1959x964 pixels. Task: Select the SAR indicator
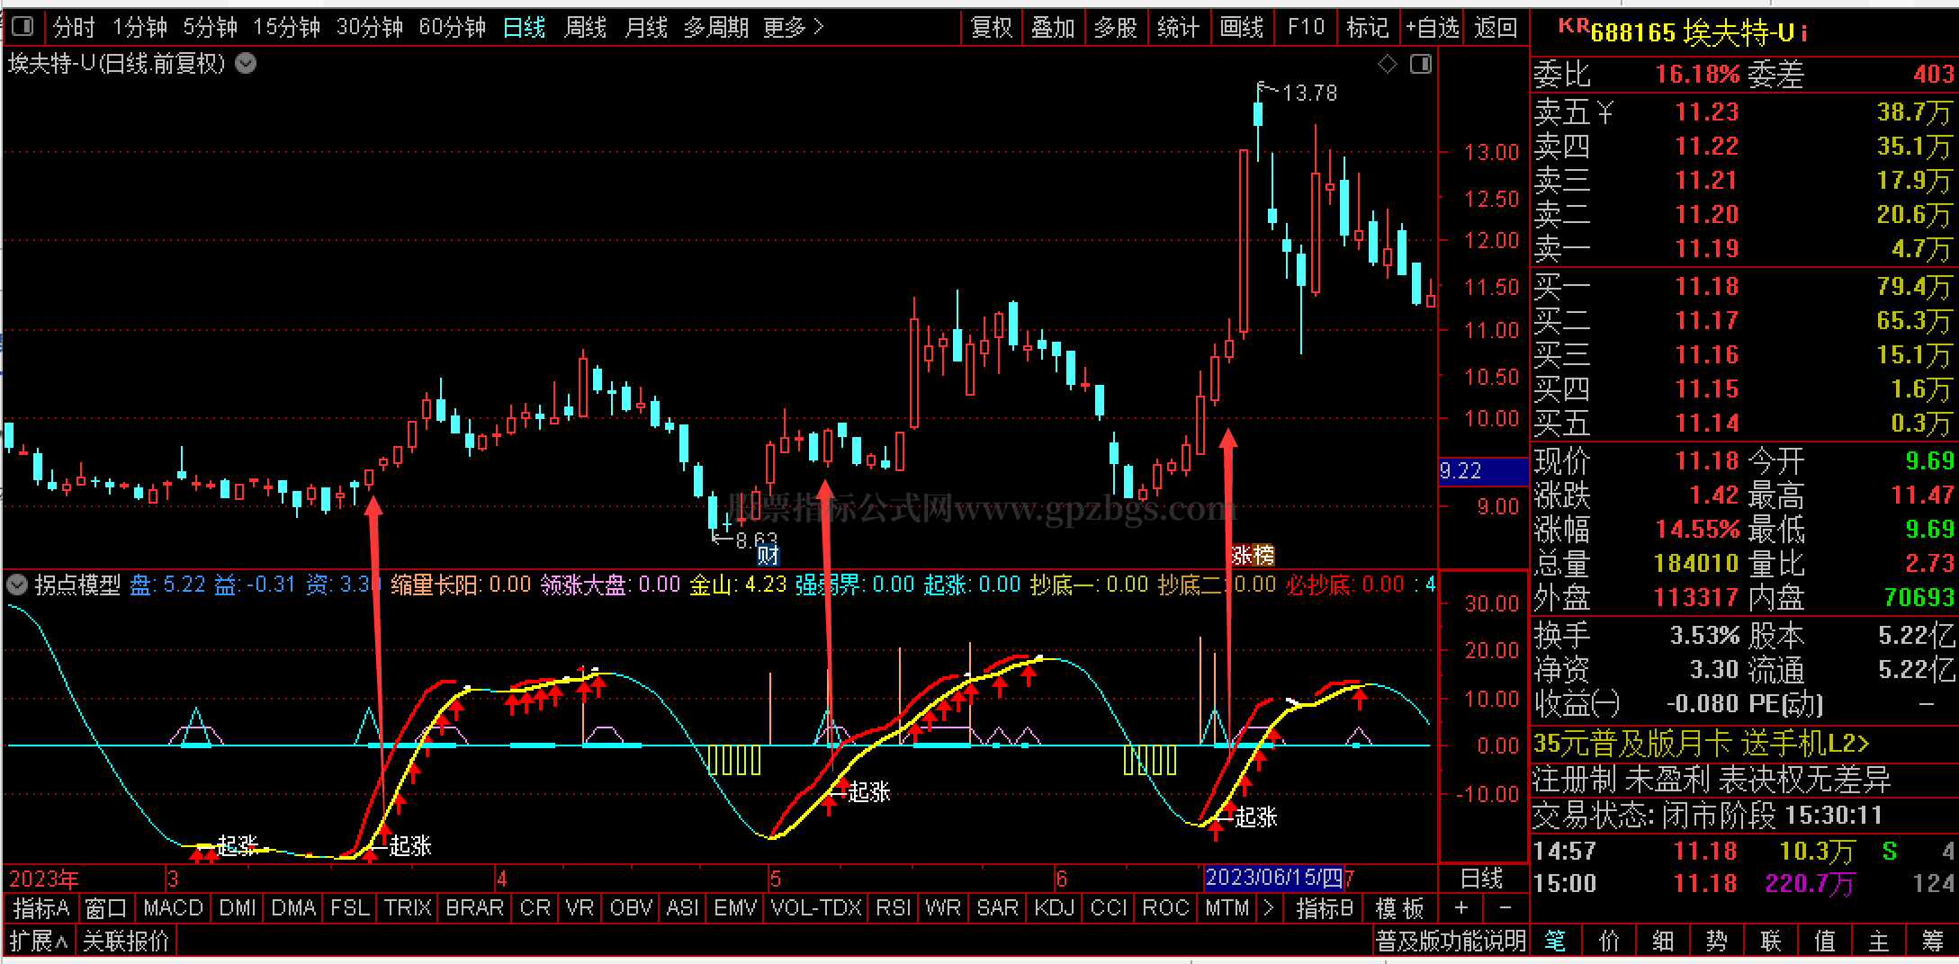point(998,908)
